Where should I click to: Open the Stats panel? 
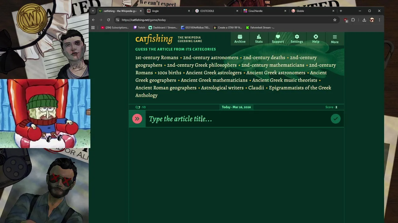click(x=259, y=39)
